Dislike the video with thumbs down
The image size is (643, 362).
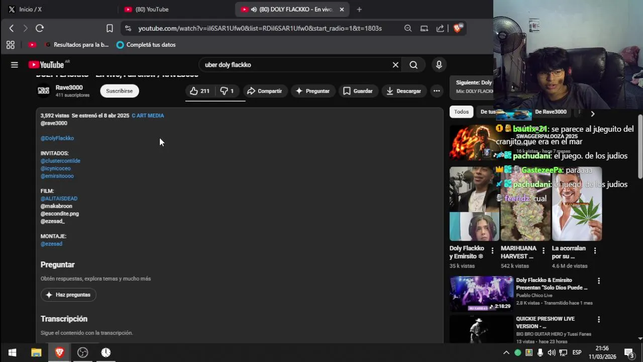(x=227, y=91)
